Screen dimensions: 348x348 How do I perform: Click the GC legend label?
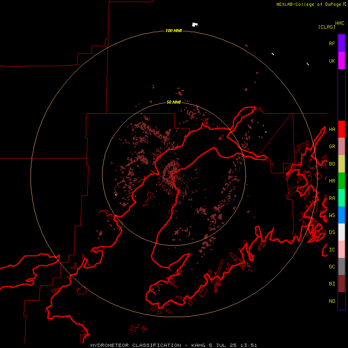point(332,267)
